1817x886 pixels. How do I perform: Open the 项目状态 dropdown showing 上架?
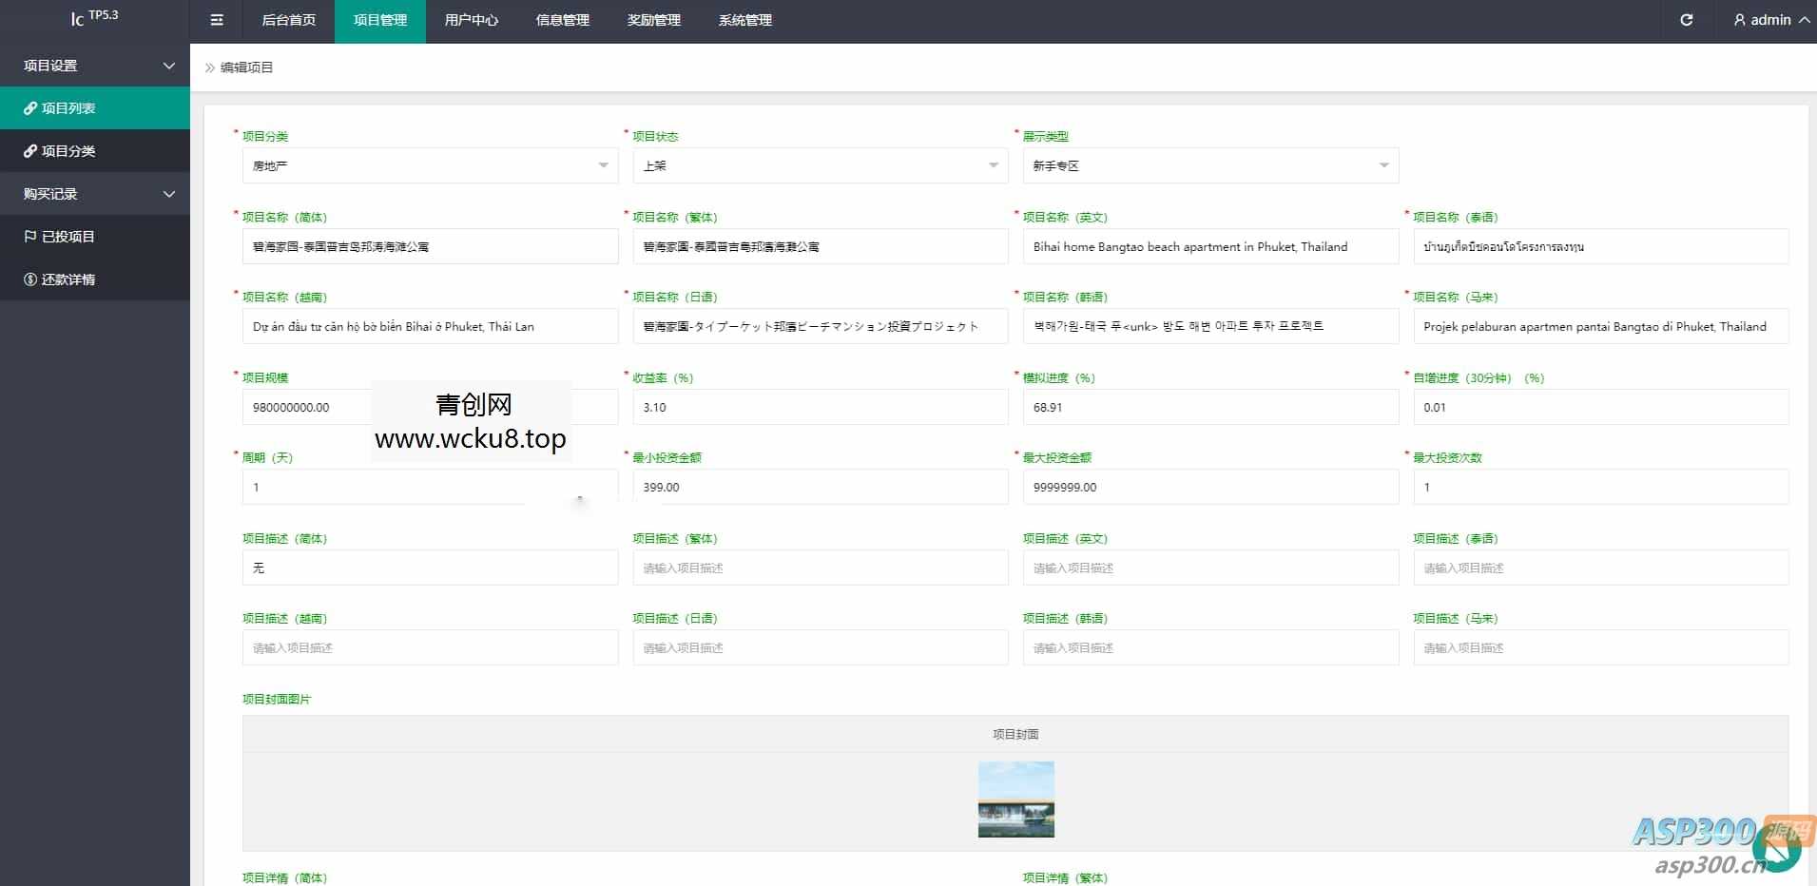point(820,165)
